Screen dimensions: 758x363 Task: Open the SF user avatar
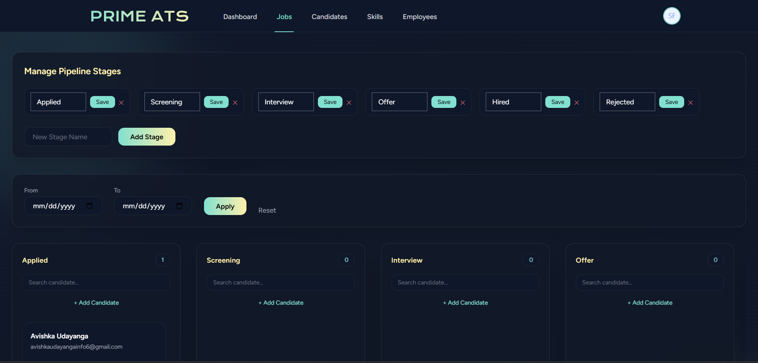[x=671, y=16]
